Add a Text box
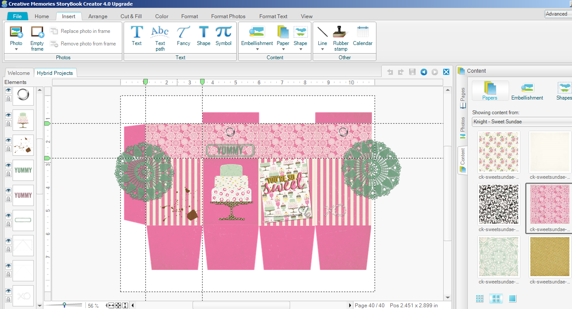The width and height of the screenshot is (572, 309). pos(137,35)
